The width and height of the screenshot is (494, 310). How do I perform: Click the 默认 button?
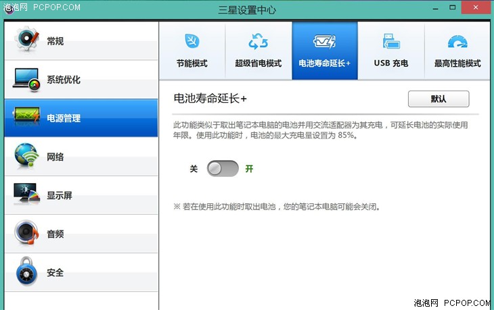[x=439, y=99]
